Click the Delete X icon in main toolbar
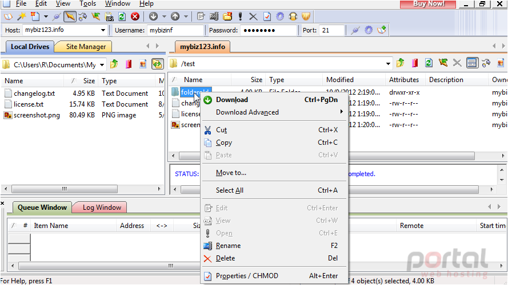Viewport: 508px width, 285px height. [x=253, y=16]
